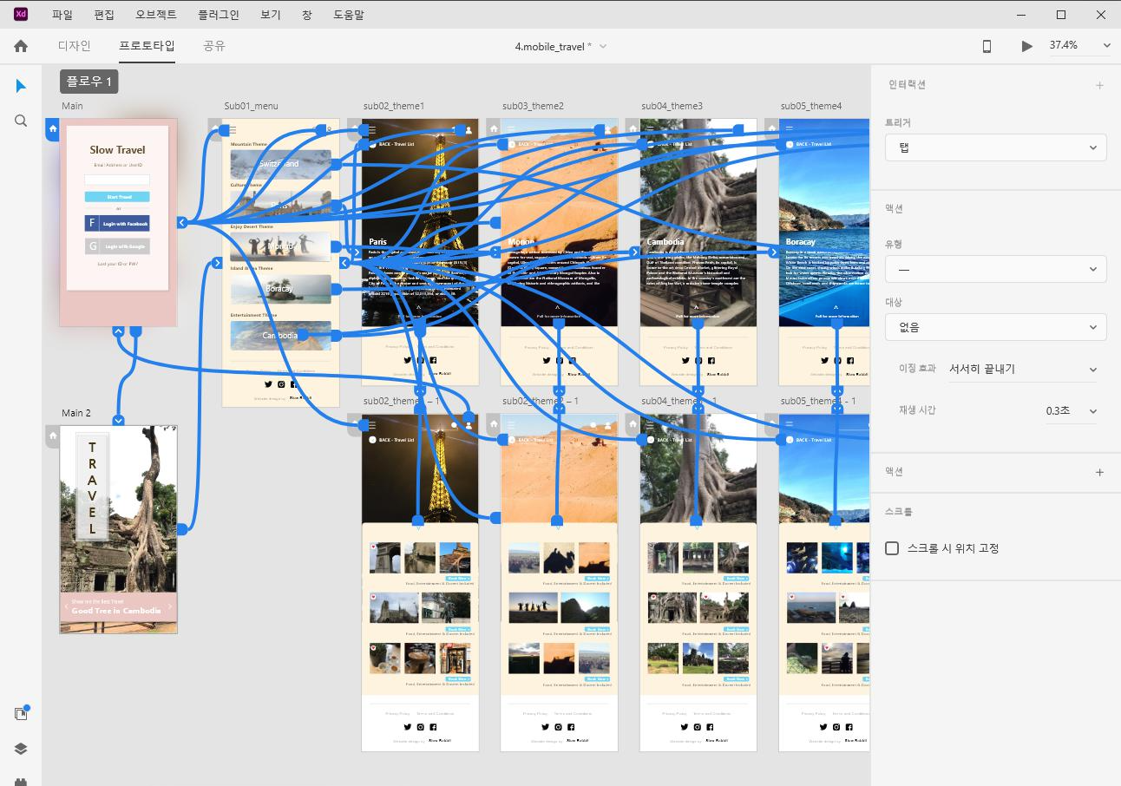Open the 유형 action type dropdown
This screenshot has width=1121, height=786.
click(995, 269)
